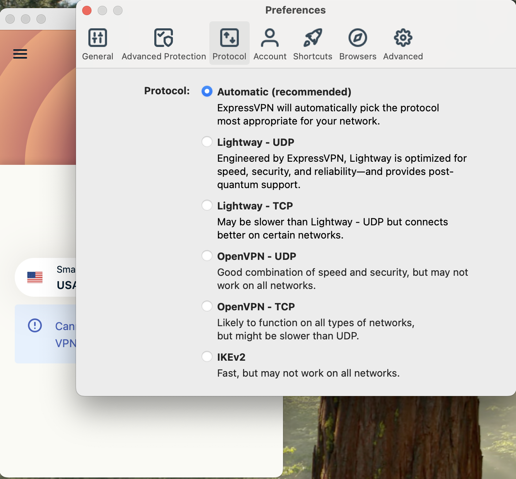
Task: Click text 'but might be slower than UDP.'
Action: pyautogui.click(x=288, y=336)
